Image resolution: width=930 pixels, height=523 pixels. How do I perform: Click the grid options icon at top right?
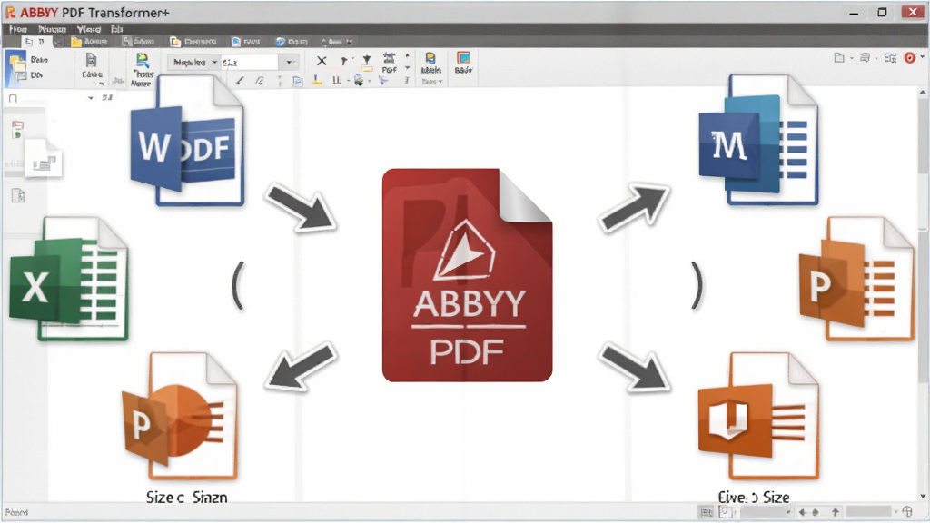tap(890, 57)
